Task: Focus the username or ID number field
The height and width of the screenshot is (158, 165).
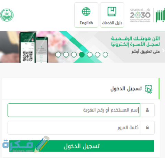Action: pyautogui.click(x=74, y=110)
